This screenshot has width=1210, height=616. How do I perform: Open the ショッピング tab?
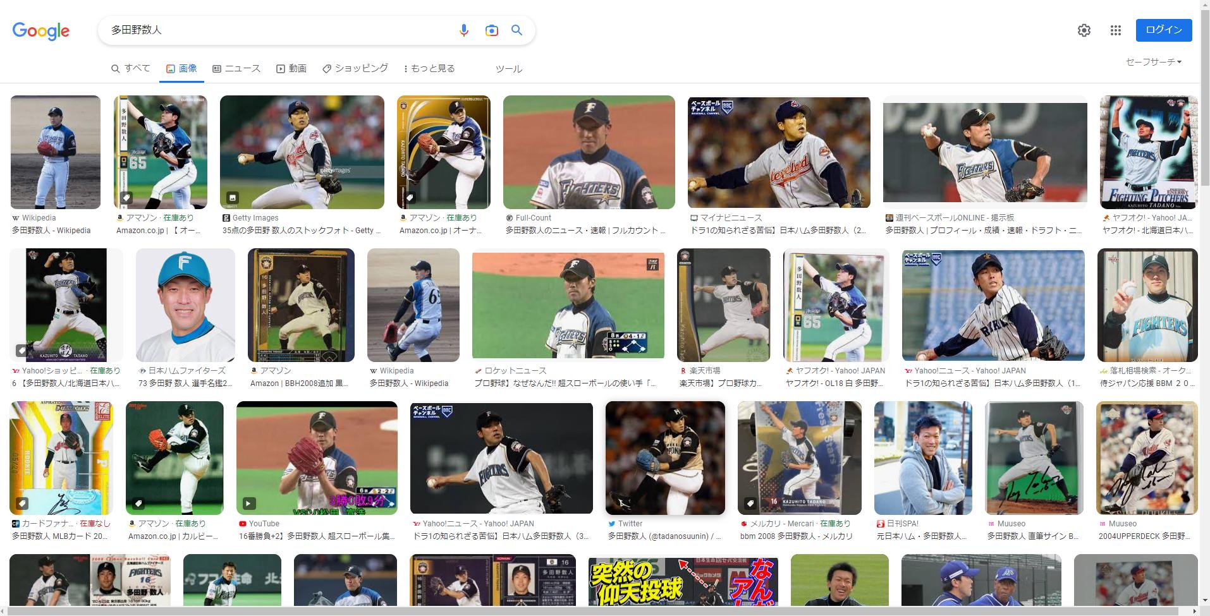[x=355, y=68]
